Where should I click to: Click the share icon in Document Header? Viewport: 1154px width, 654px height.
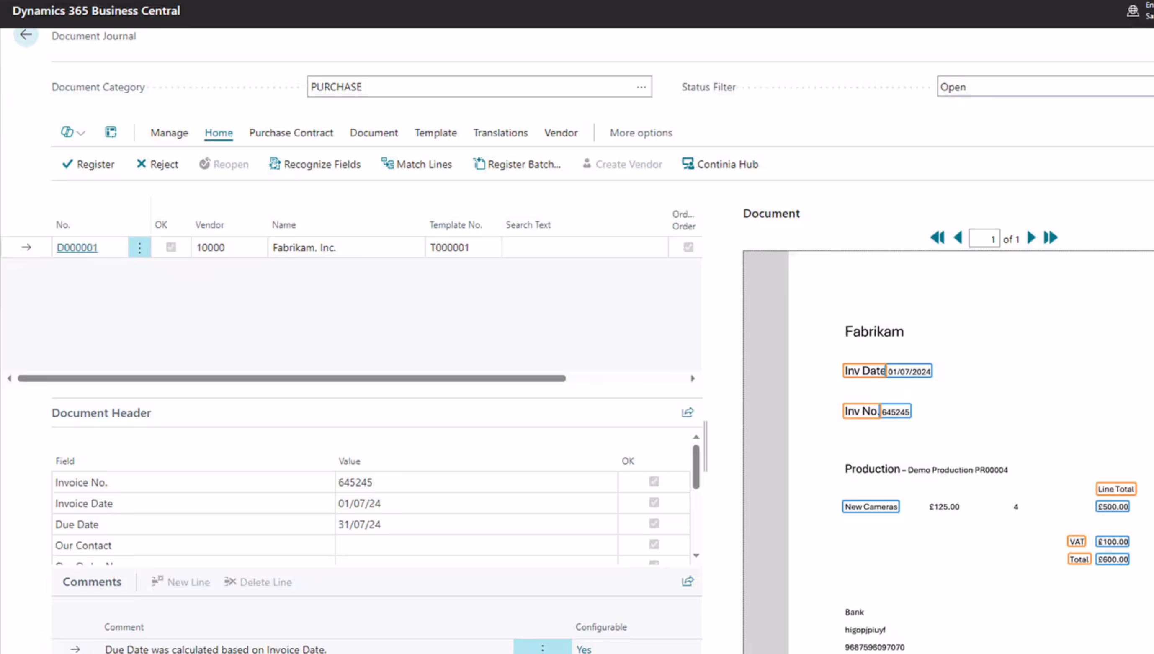687,412
